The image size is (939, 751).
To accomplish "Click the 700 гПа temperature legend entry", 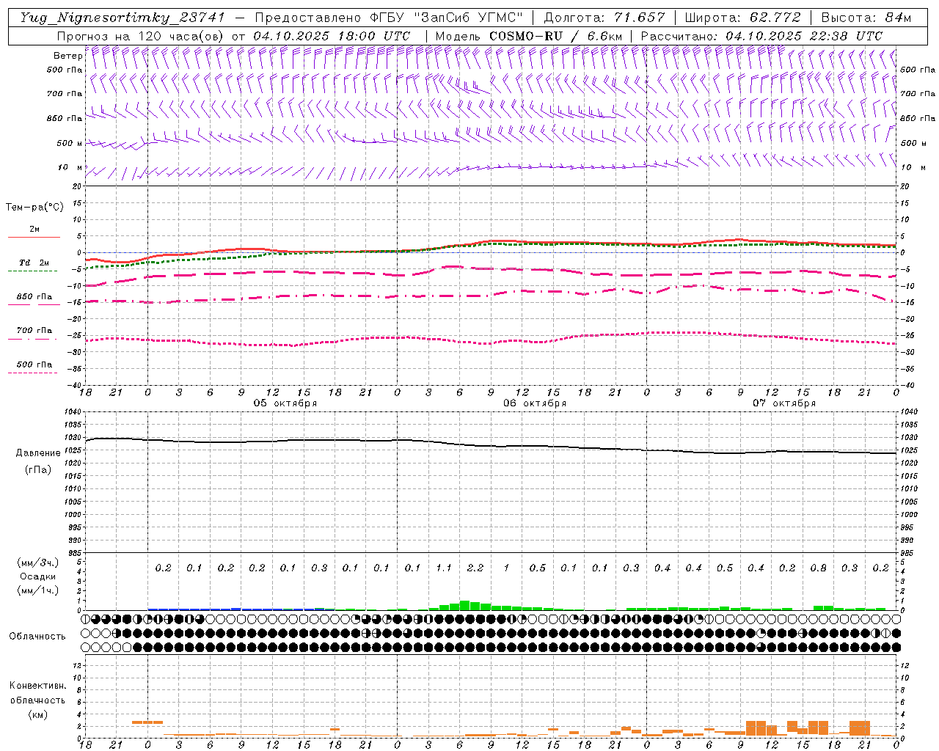I will 34,331.
